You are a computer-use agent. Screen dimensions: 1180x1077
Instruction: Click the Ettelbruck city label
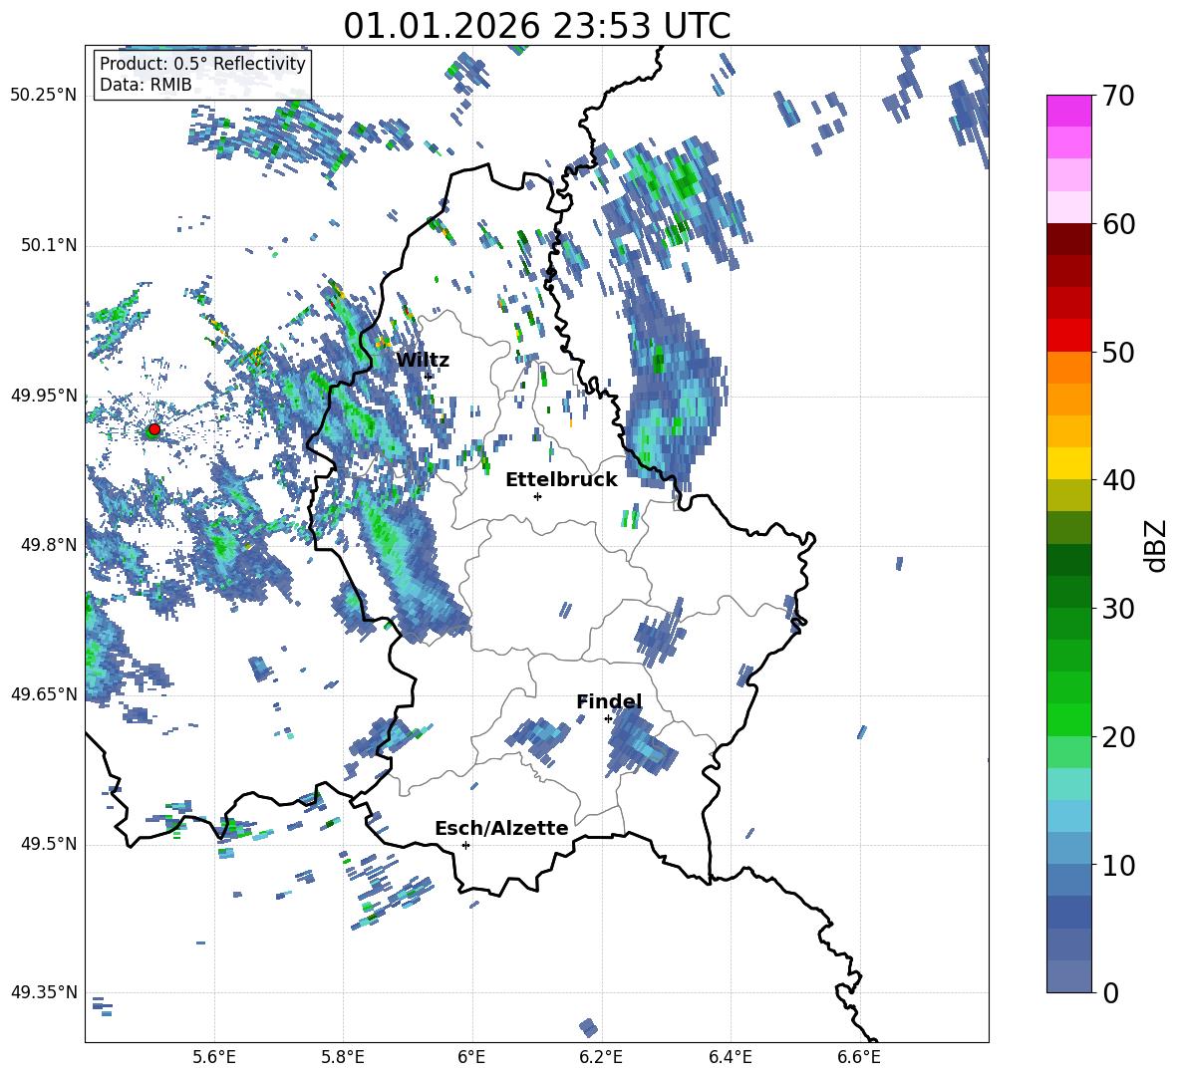[x=561, y=480]
